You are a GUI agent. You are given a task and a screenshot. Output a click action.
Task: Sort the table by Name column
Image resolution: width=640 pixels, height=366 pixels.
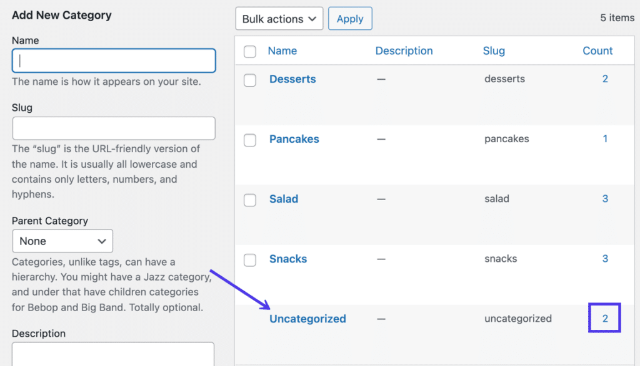[x=282, y=51]
